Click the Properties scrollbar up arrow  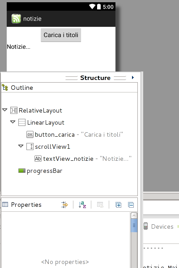(x=134, y=216)
